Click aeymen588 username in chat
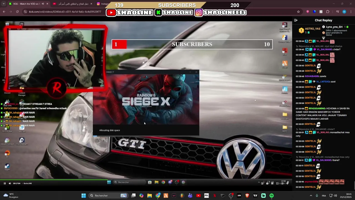 point(311,182)
